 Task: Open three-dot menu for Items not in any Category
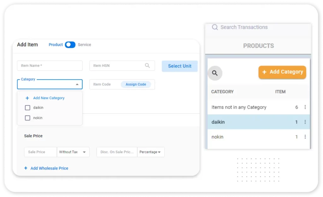coord(305,107)
